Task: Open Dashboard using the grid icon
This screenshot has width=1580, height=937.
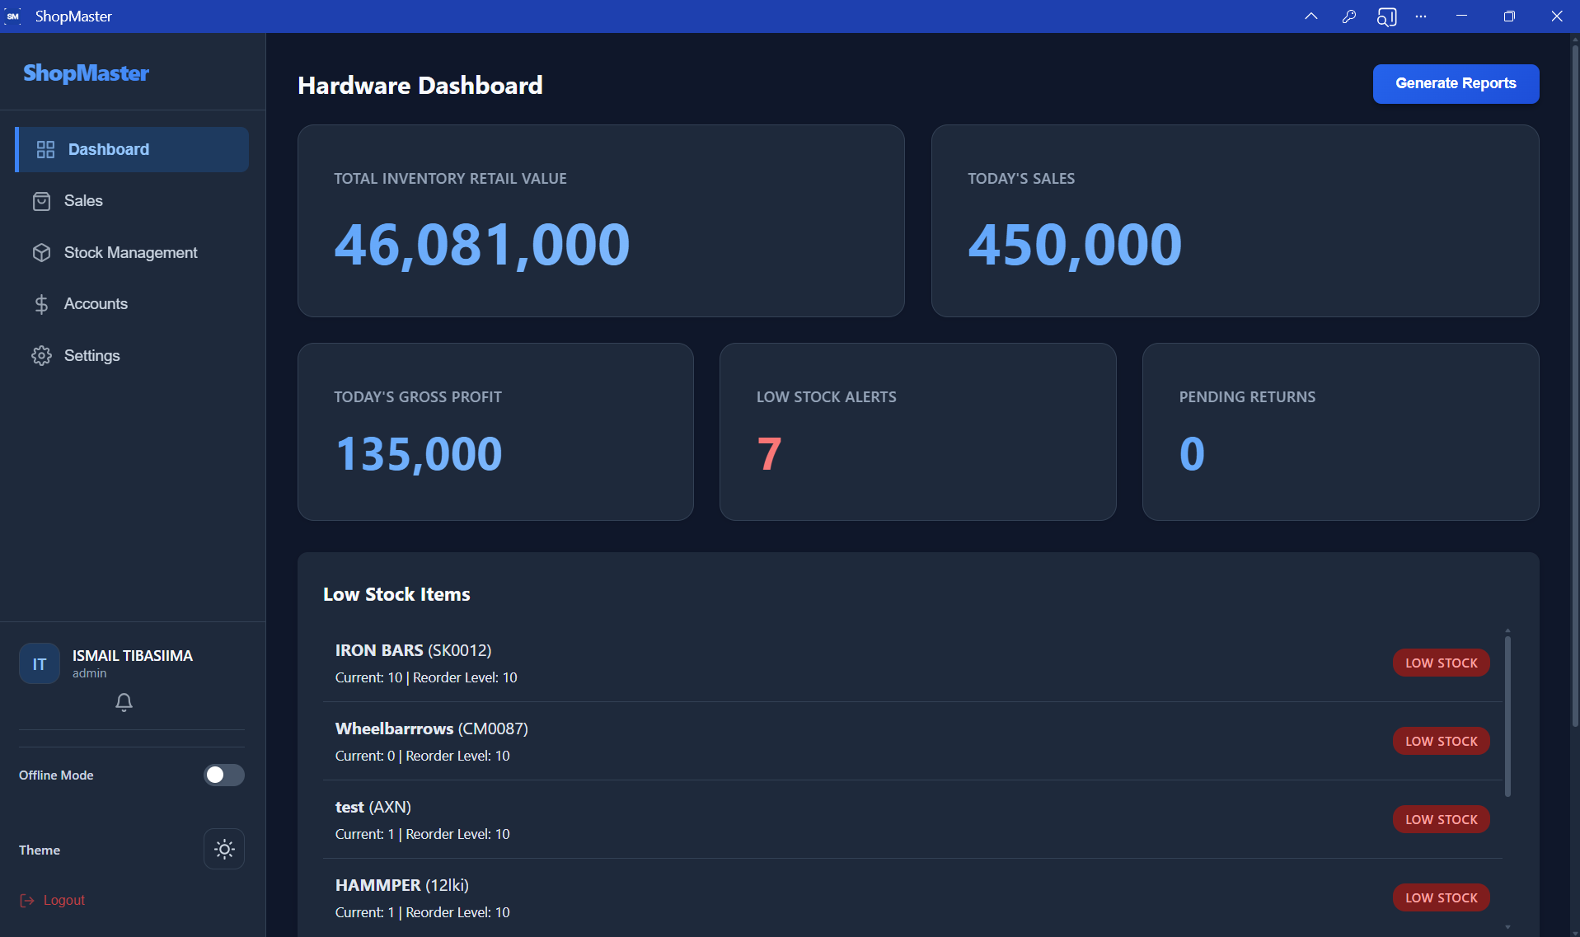Action: coord(45,149)
